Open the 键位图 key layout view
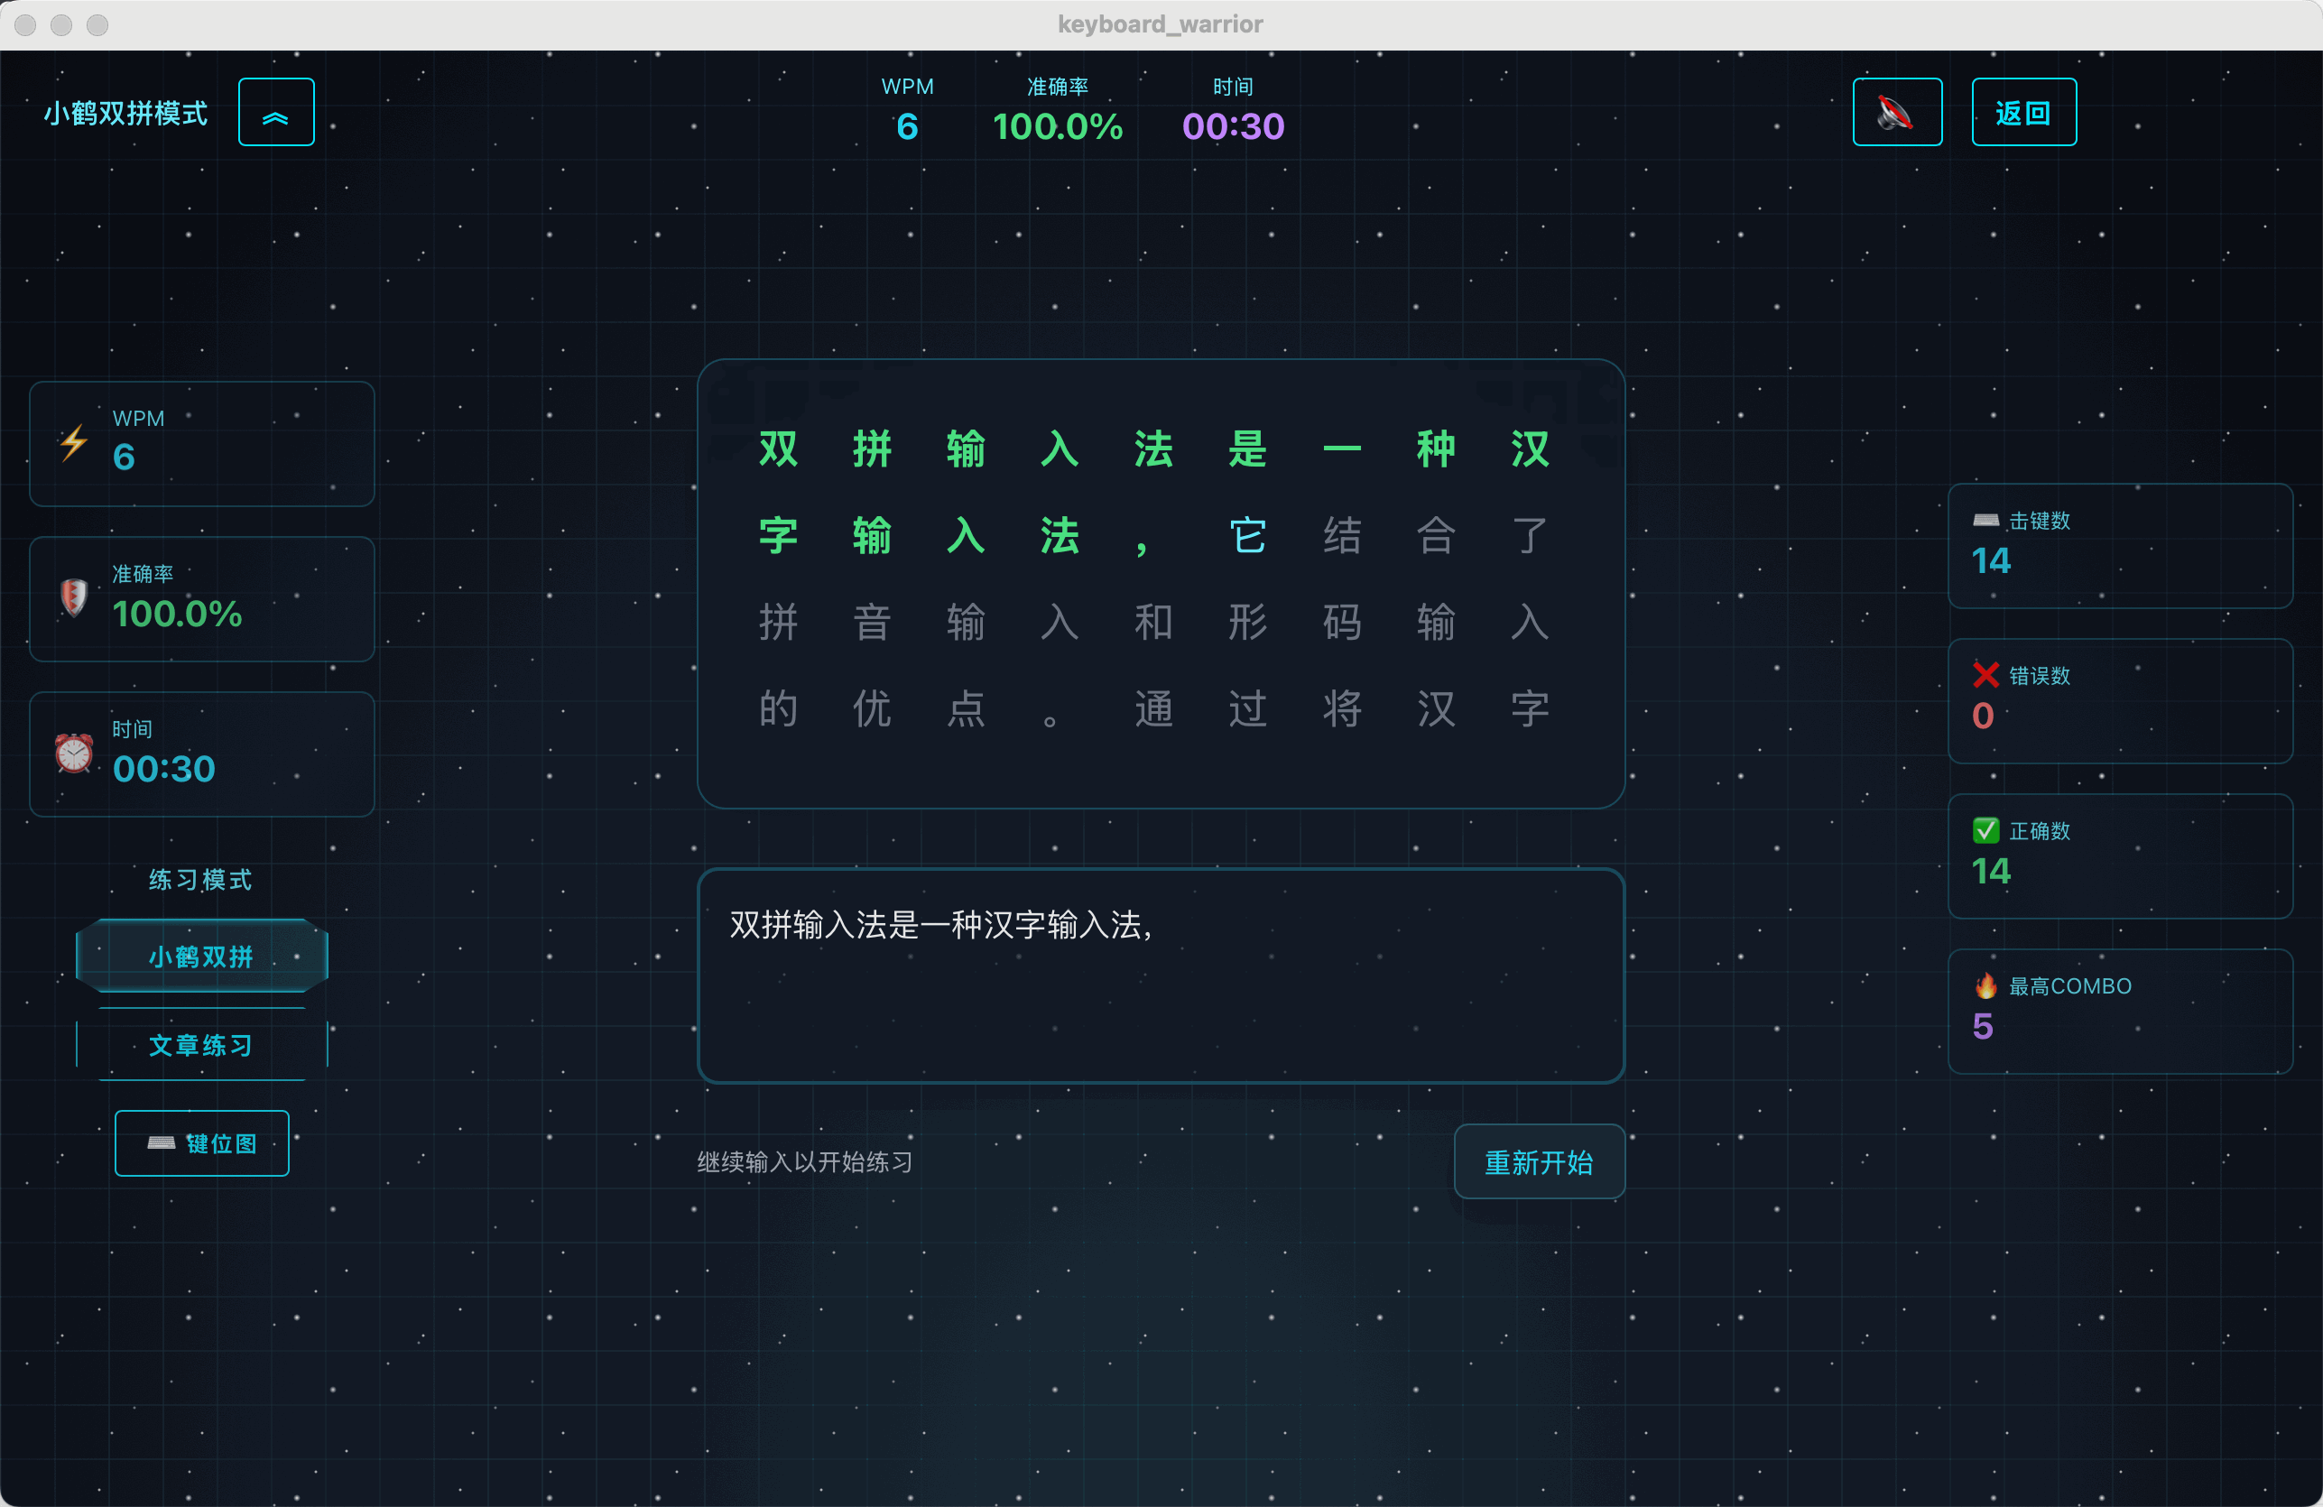This screenshot has height=1507, width=2323. (x=202, y=1143)
